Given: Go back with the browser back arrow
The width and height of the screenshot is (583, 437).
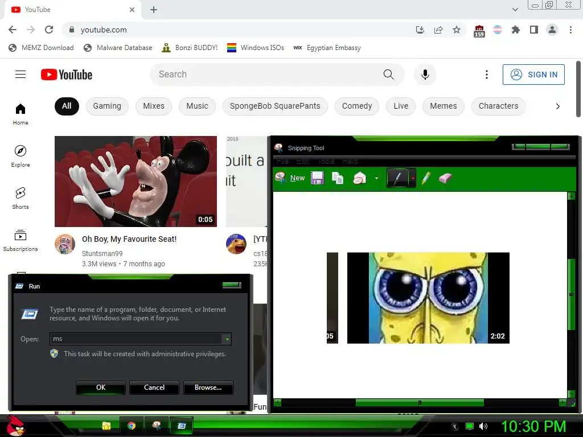Looking at the screenshot, I should click(x=13, y=30).
